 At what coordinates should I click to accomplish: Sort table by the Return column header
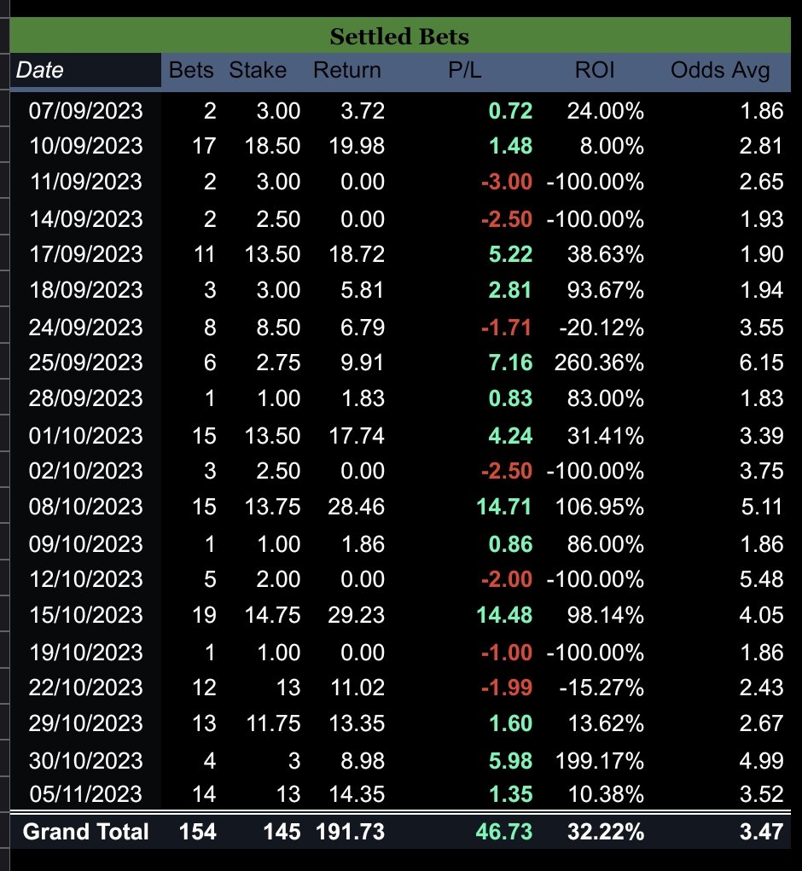[346, 70]
